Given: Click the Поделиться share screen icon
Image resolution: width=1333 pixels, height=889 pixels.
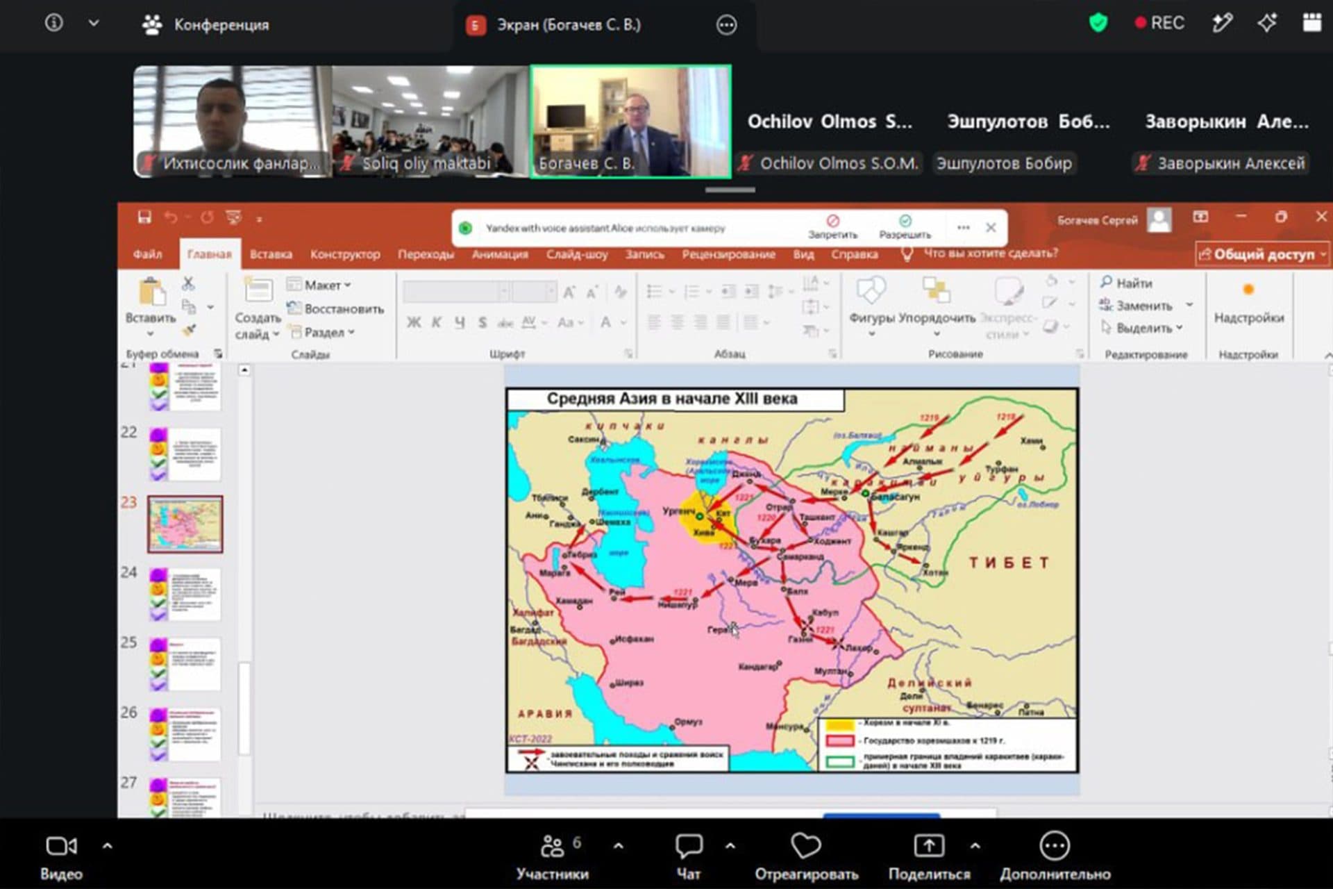Looking at the screenshot, I should pos(929,845).
